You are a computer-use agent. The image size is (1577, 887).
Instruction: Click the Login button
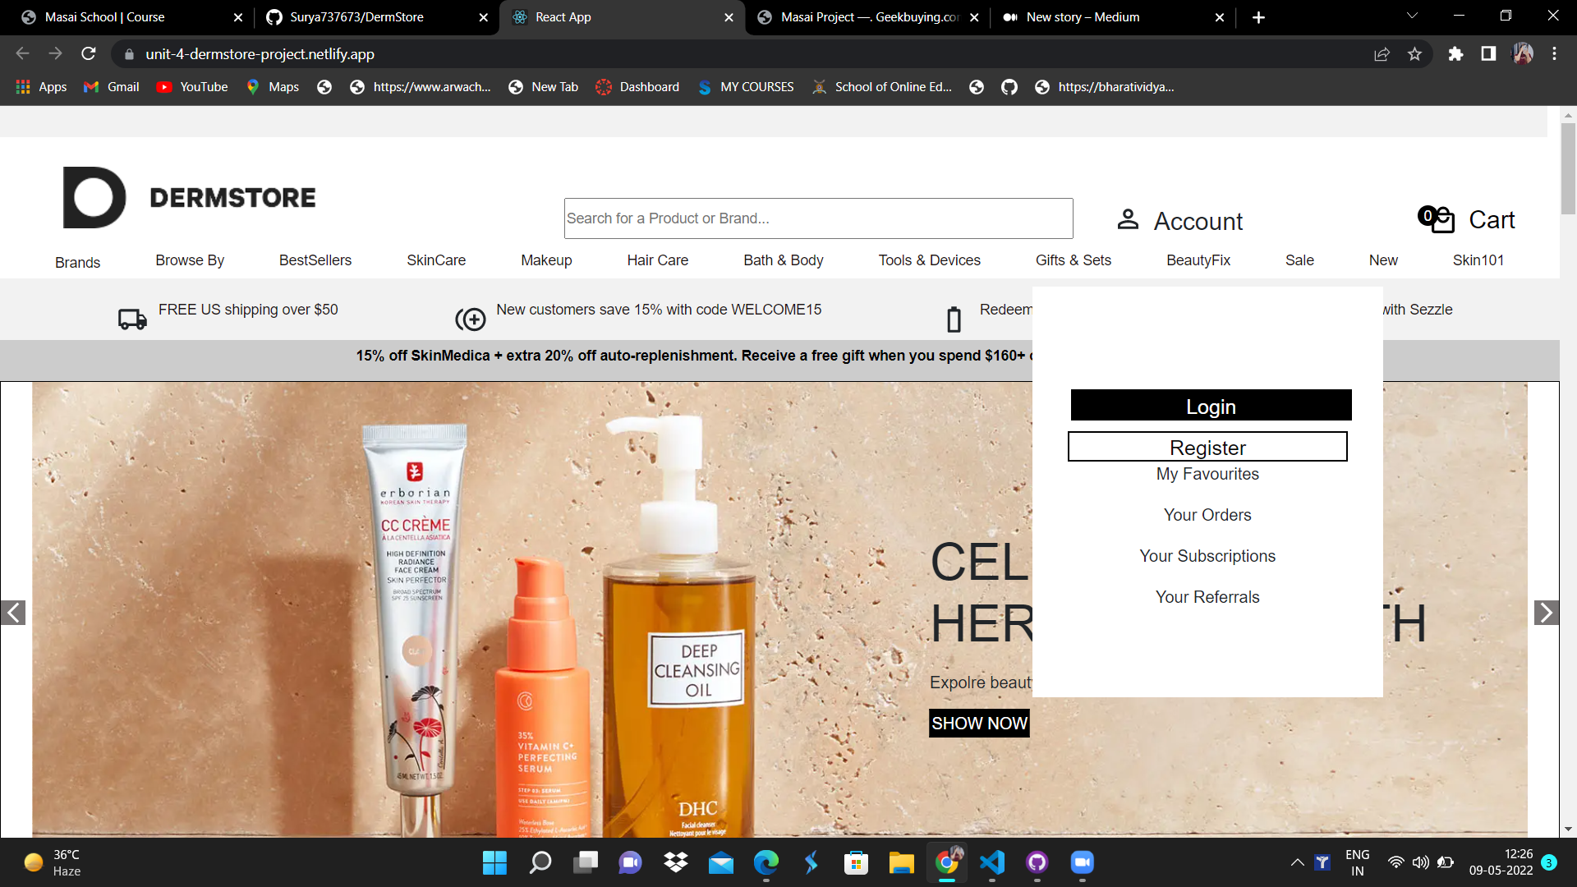point(1211,406)
